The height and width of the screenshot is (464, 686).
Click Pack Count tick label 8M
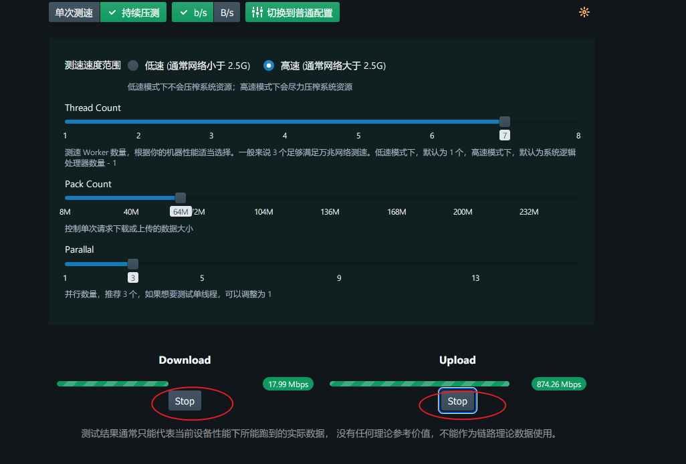click(65, 212)
